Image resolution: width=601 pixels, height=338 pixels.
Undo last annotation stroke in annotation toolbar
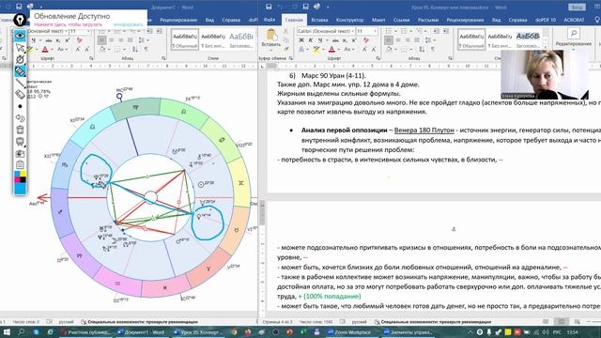click(x=20, y=118)
